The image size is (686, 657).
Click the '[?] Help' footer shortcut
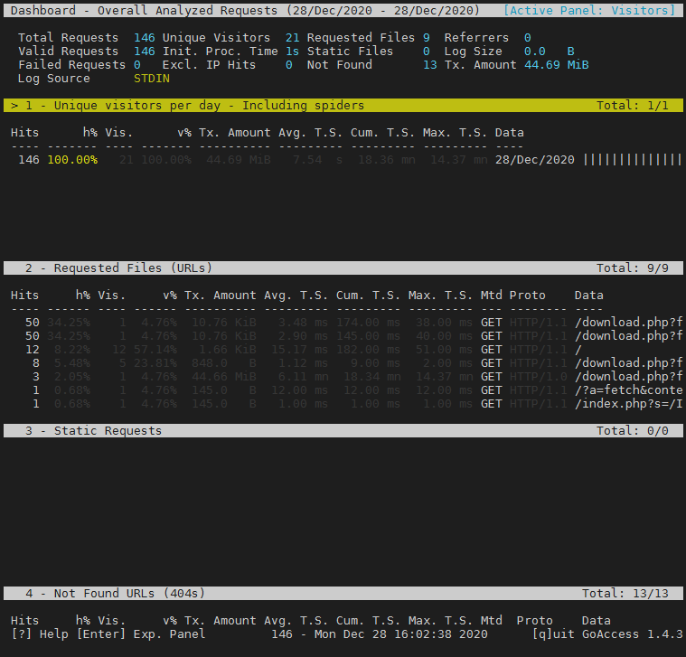[x=40, y=634]
